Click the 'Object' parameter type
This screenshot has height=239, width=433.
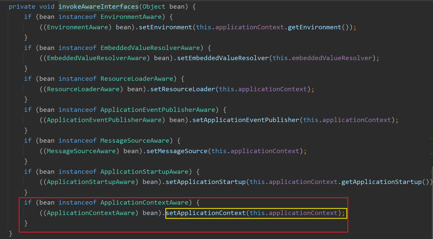click(x=154, y=7)
